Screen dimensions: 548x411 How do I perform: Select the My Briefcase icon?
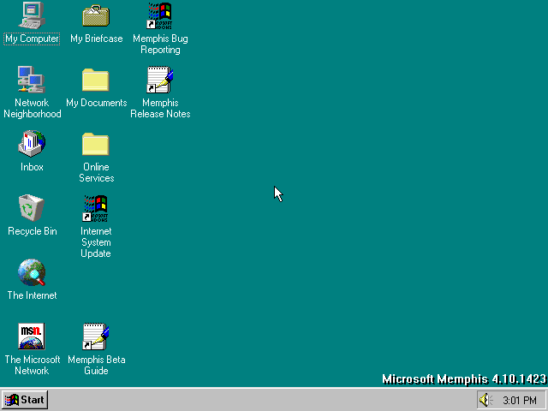96,15
